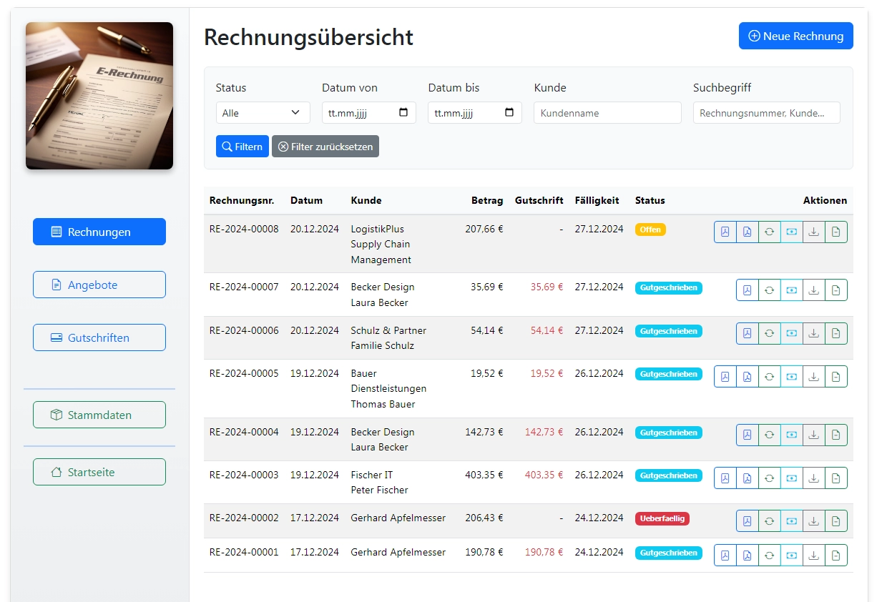Navigate to the Gutschriften section
Image resolution: width=882 pixels, height=602 pixels.
(99, 337)
